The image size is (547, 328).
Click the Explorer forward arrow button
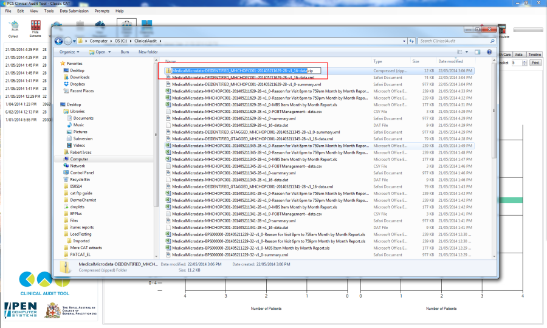[67, 41]
